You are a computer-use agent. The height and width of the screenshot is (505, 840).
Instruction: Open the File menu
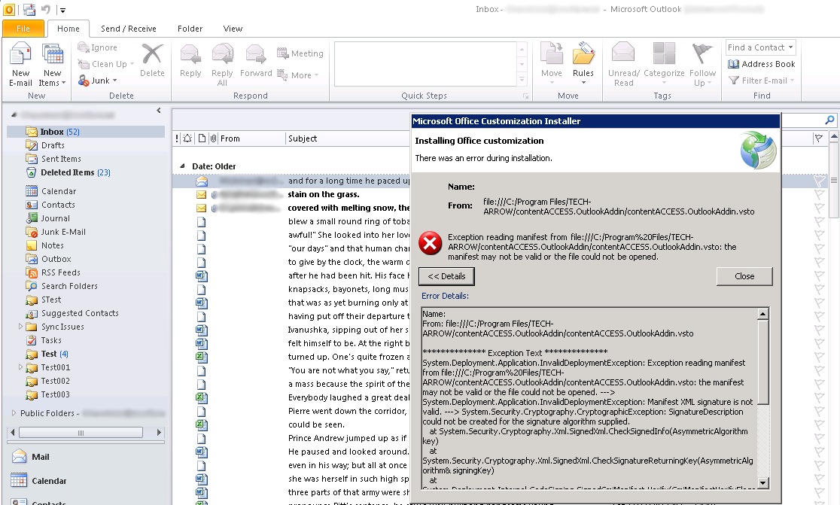click(x=23, y=28)
